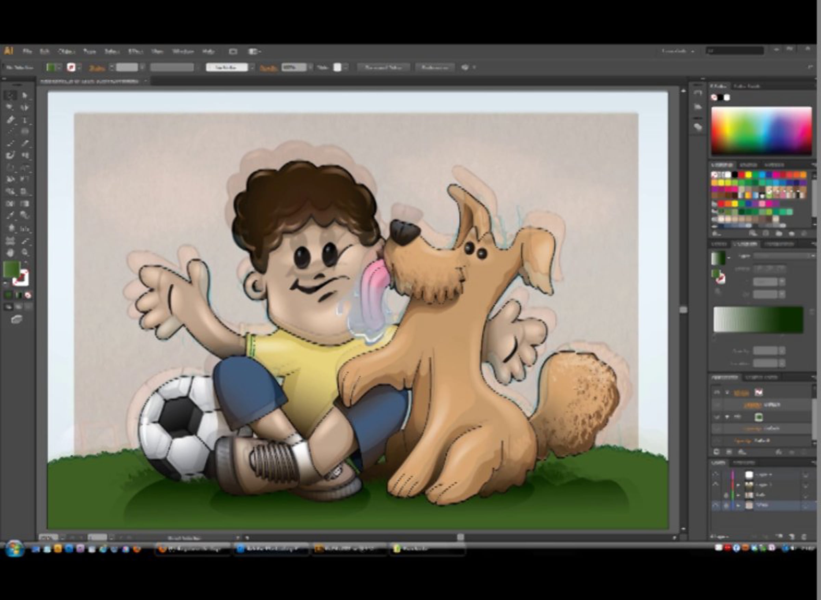
Task: Click the Document Setup button
Action: coord(383,68)
